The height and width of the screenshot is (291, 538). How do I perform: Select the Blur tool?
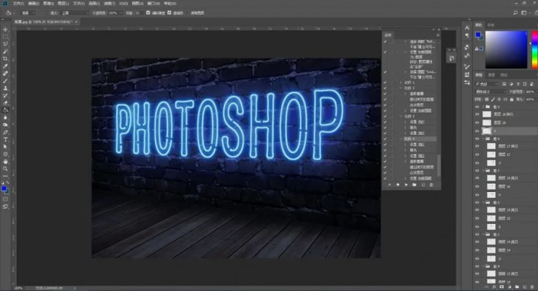tap(5, 117)
